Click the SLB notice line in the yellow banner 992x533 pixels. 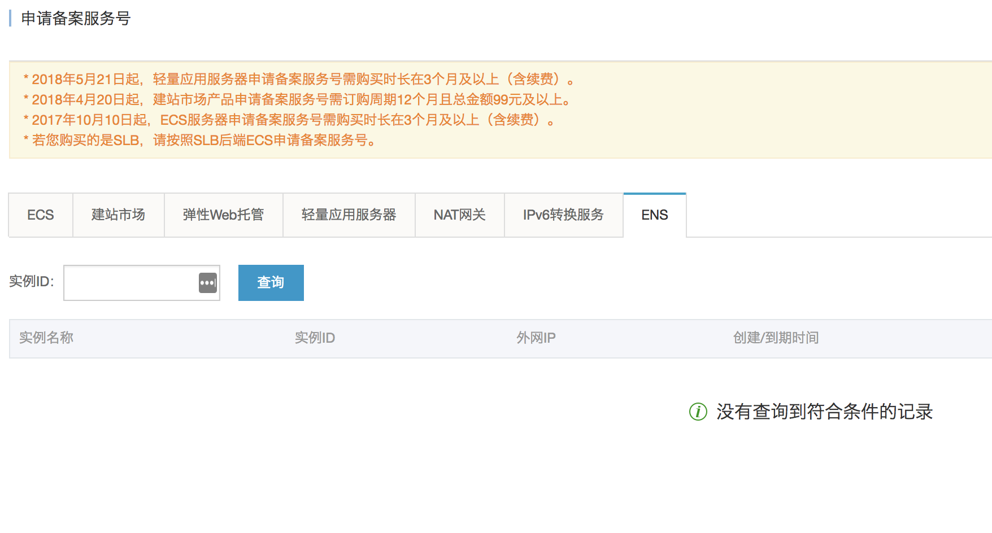(201, 140)
